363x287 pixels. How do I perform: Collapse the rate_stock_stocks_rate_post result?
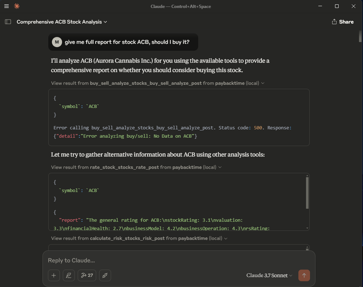tap(136, 167)
